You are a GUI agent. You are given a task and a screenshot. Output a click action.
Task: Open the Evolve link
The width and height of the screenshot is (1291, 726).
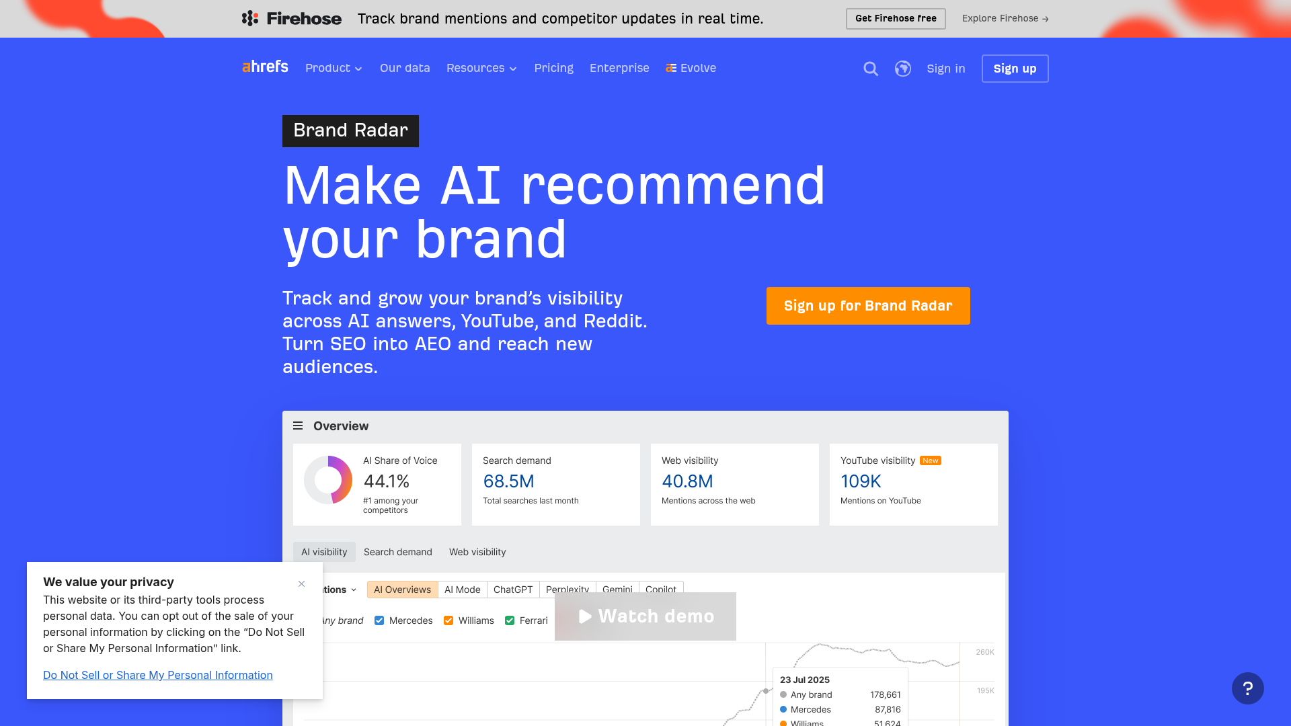pos(691,68)
